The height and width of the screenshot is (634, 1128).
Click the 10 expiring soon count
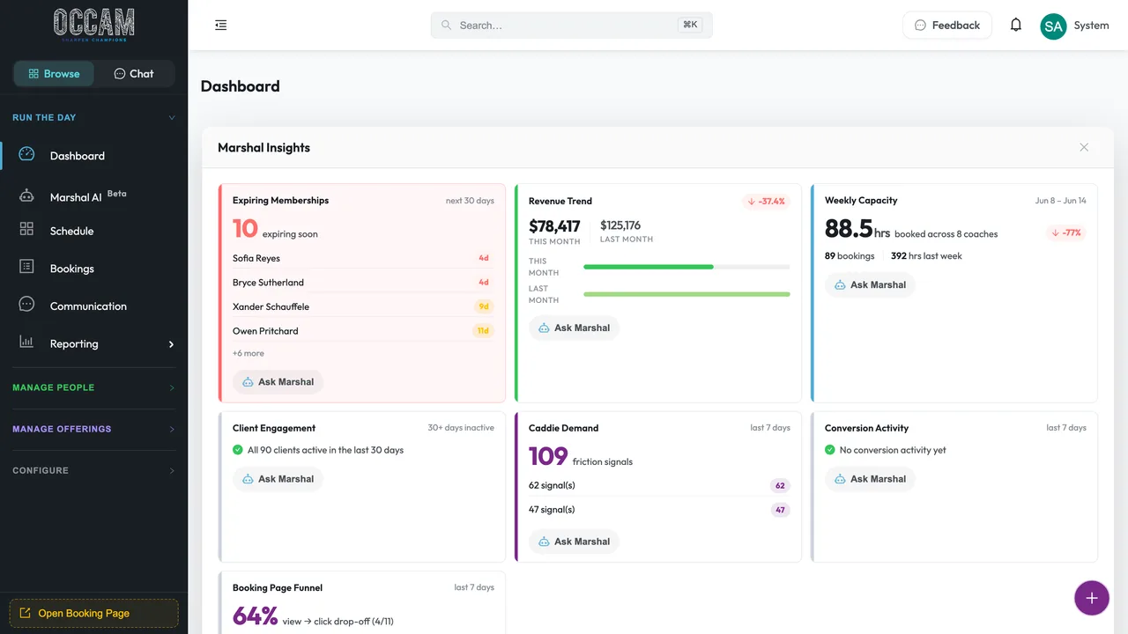pos(245,229)
